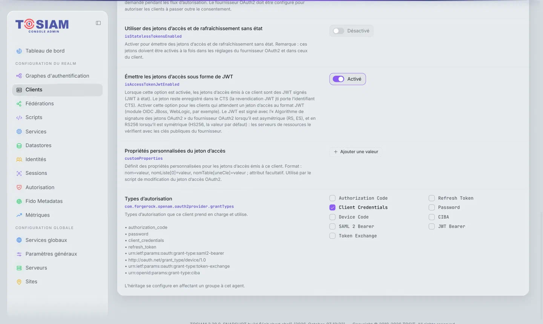Click the Fido Metadatas fingerprint icon
This screenshot has height=324, width=543.
click(x=19, y=201)
